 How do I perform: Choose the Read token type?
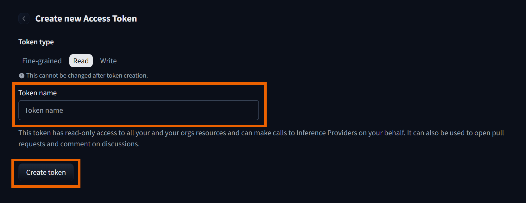click(x=81, y=61)
